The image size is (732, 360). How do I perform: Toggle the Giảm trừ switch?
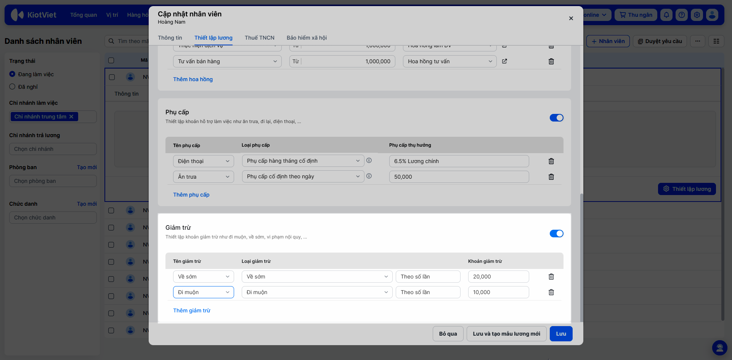[556, 234]
